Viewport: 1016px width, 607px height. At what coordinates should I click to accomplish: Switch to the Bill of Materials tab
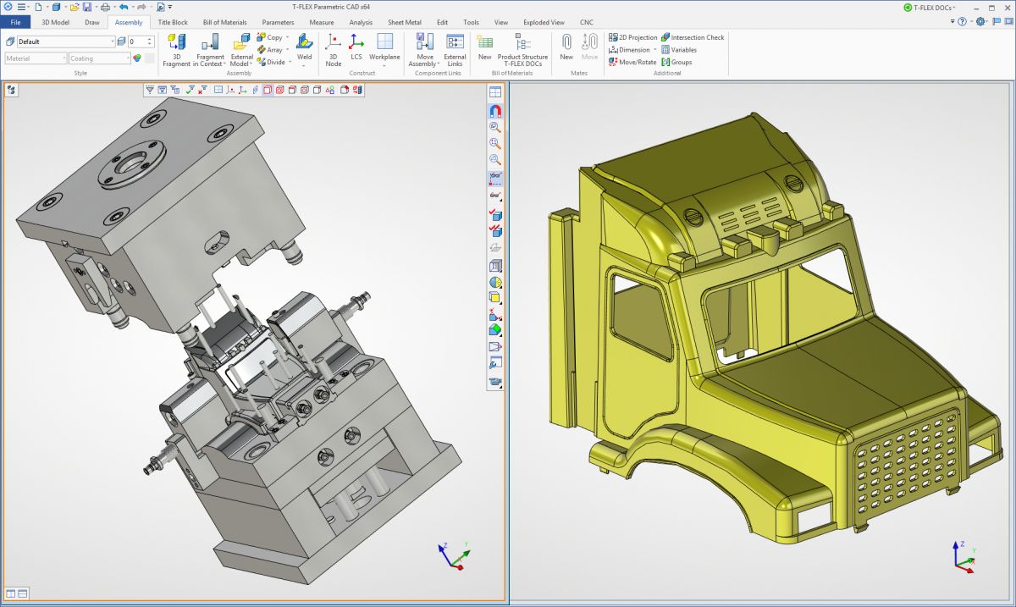click(225, 22)
